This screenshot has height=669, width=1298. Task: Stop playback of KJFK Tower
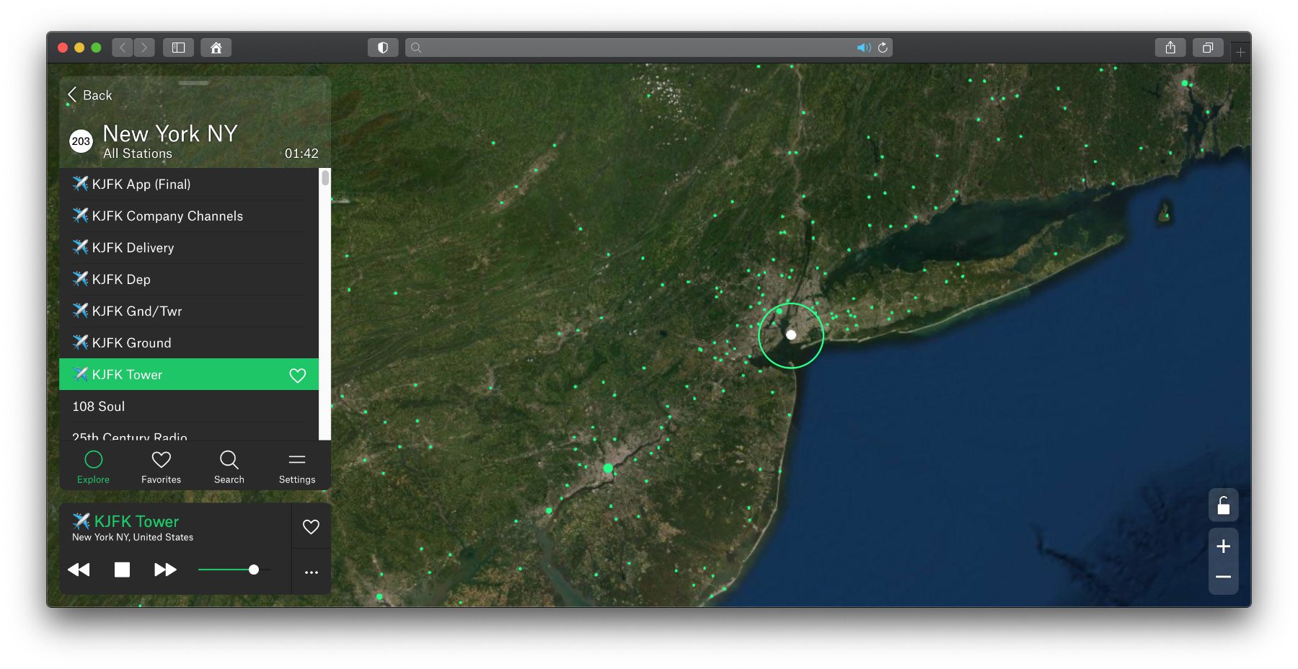122,570
